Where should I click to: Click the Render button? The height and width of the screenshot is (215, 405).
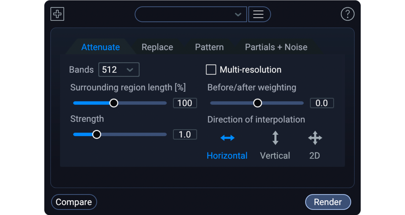click(328, 202)
